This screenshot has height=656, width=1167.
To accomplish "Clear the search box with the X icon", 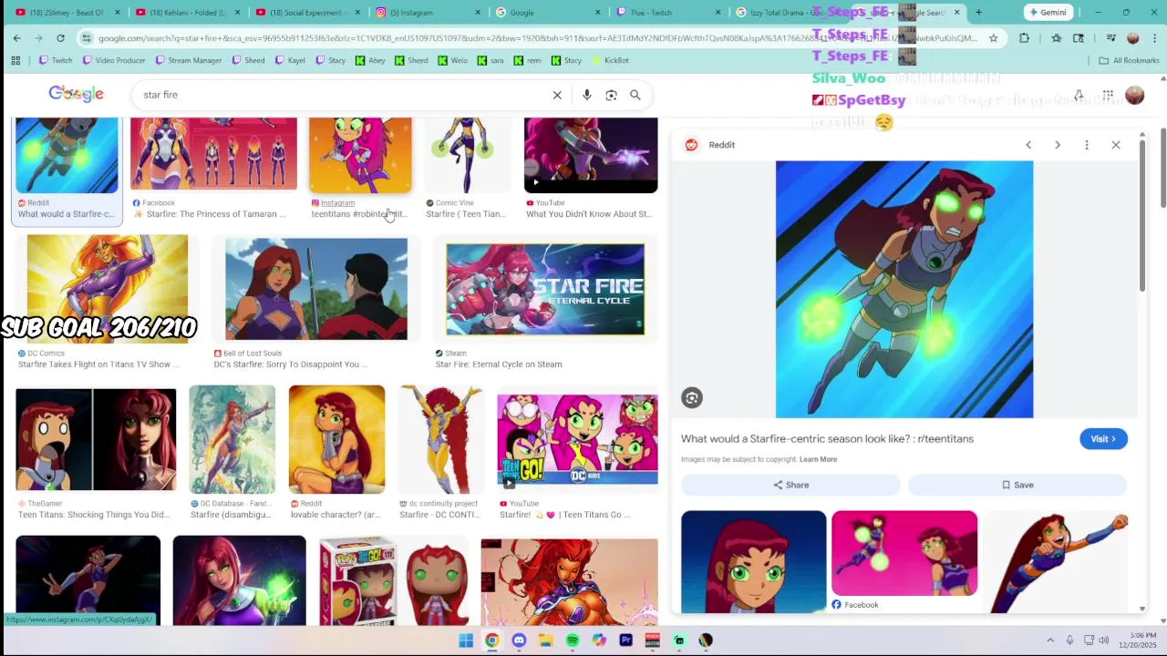I will [557, 95].
